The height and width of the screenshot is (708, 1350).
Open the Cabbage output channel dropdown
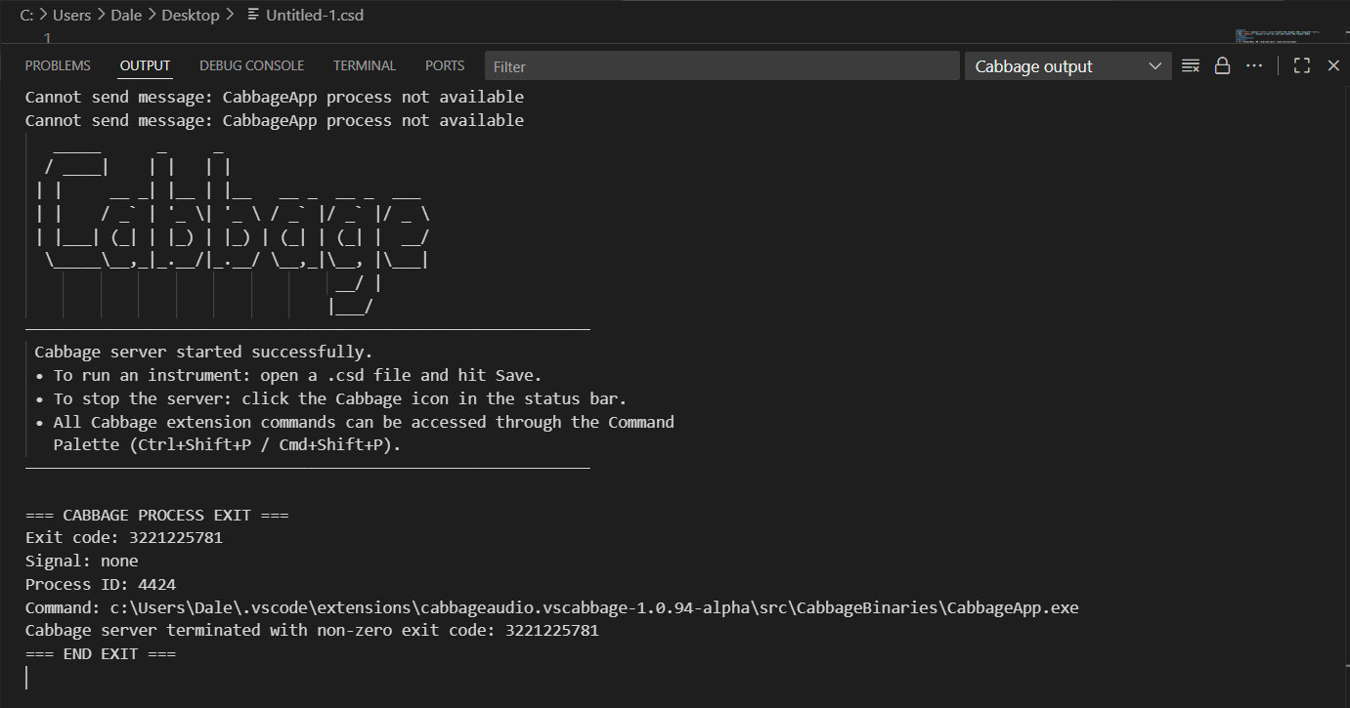pos(1067,66)
